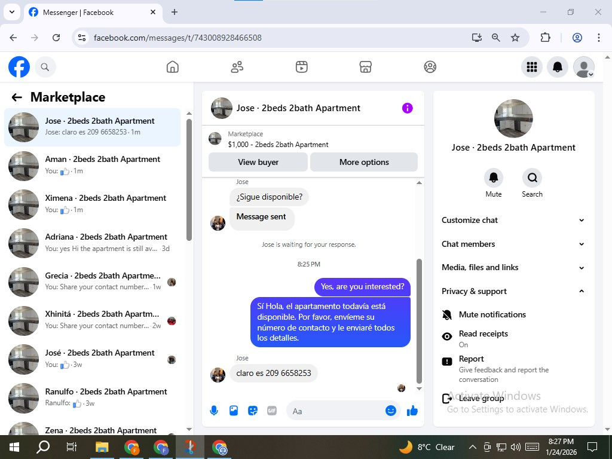The height and width of the screenshot is (459, 612).
Task: Open the Ximena 2beds 2bath Apartment conversation
Action: 93,204
